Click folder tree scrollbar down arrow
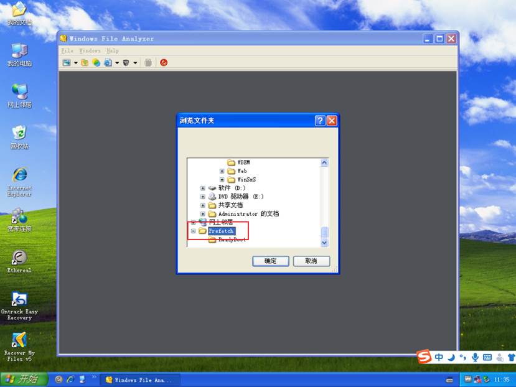This screenshot has width=516, height=387. [x=324, y=243]
